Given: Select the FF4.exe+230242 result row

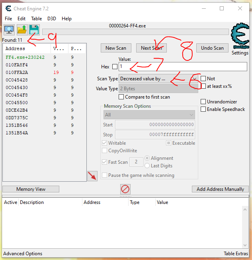Looking at the screenshot, I should tap(45, 57).
